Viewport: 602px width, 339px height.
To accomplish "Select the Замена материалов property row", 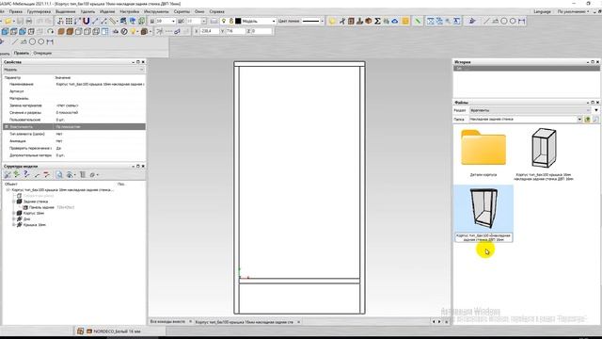I will click(x=74, y=105).
